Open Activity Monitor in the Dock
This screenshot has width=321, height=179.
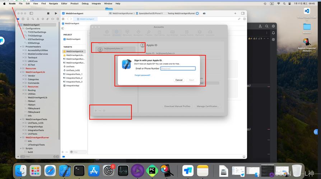pyautogui.click(x=123, y=171)
